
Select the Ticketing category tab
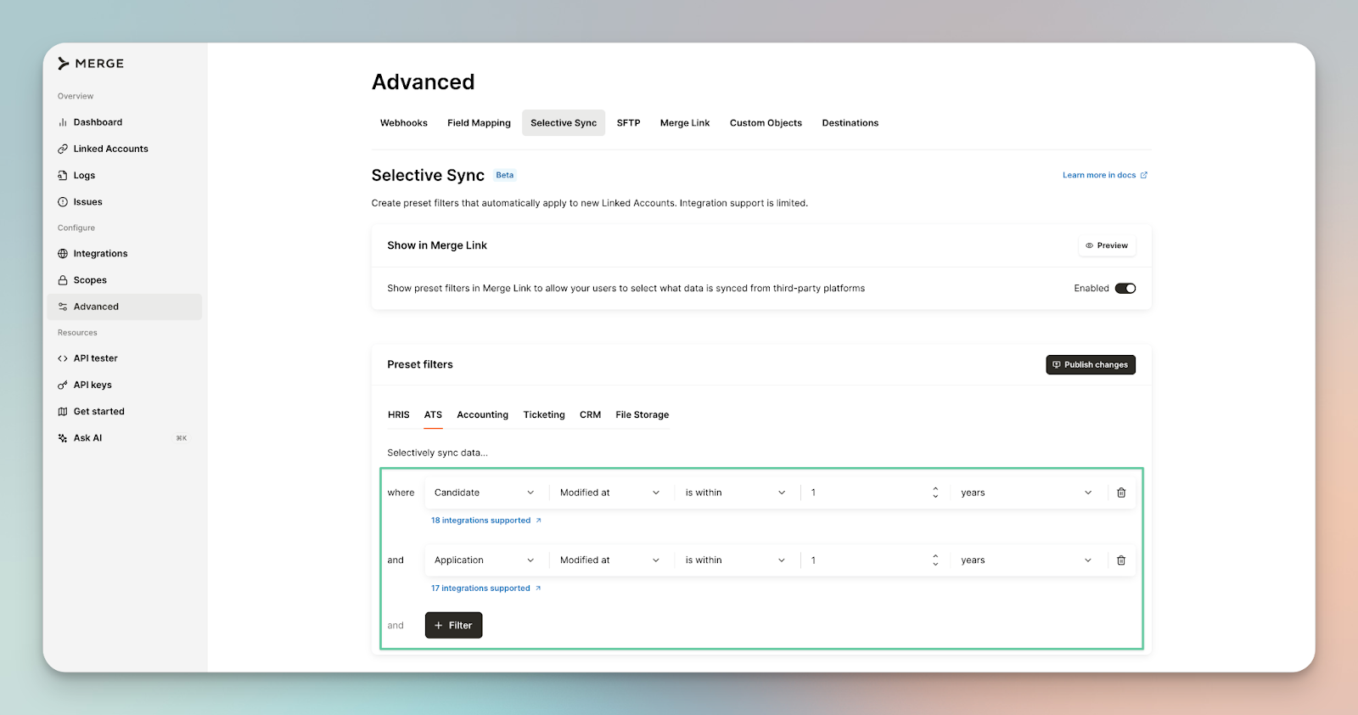click(x=544, y=415)
